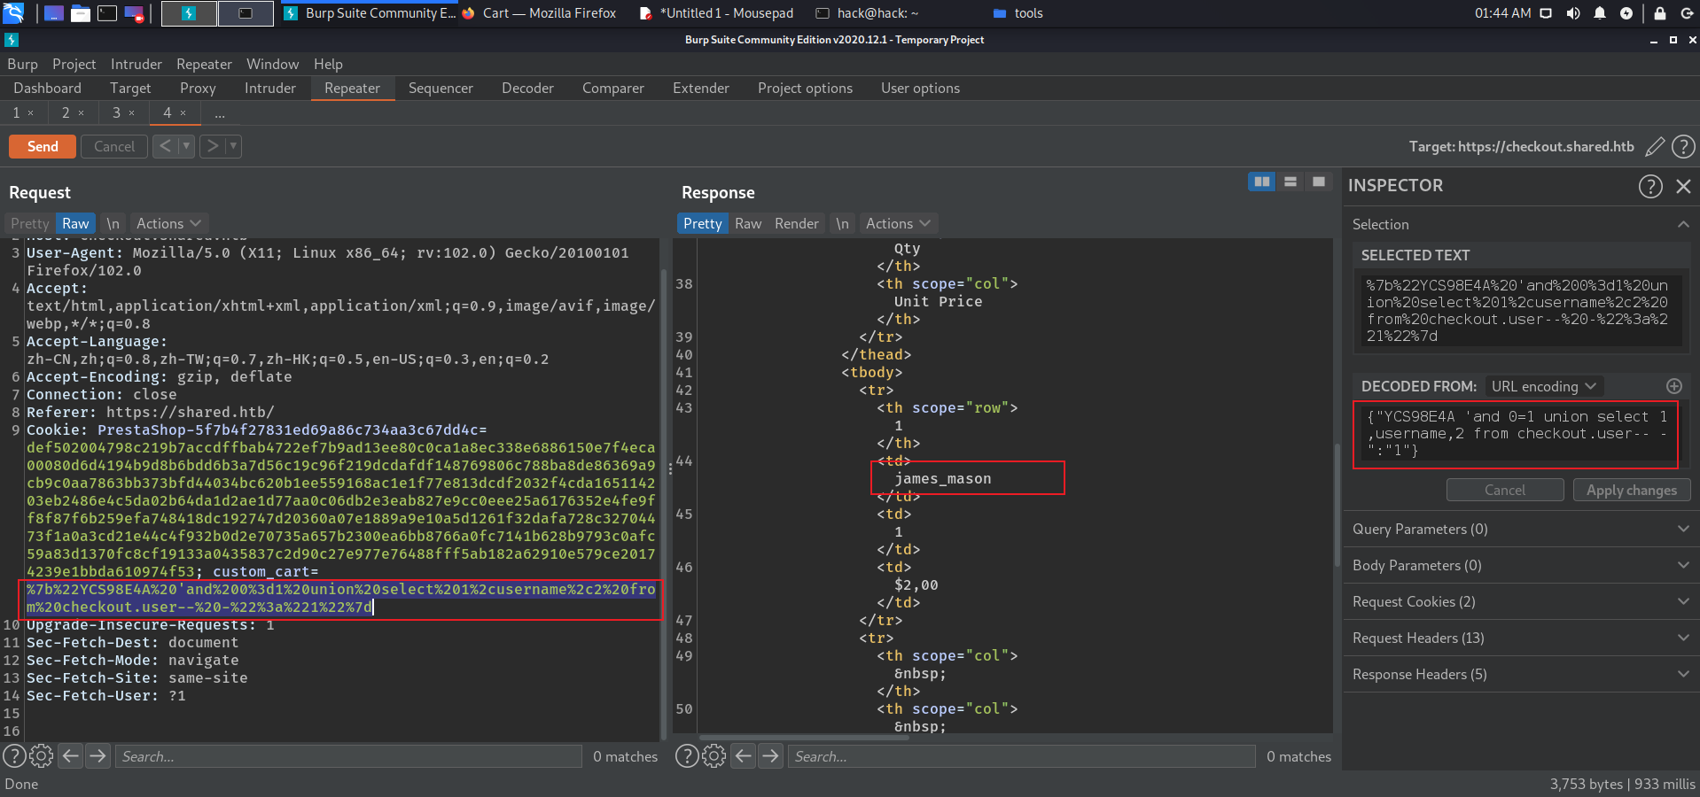Show response in Render view
1700x797 pixels.
pos(797,224)
